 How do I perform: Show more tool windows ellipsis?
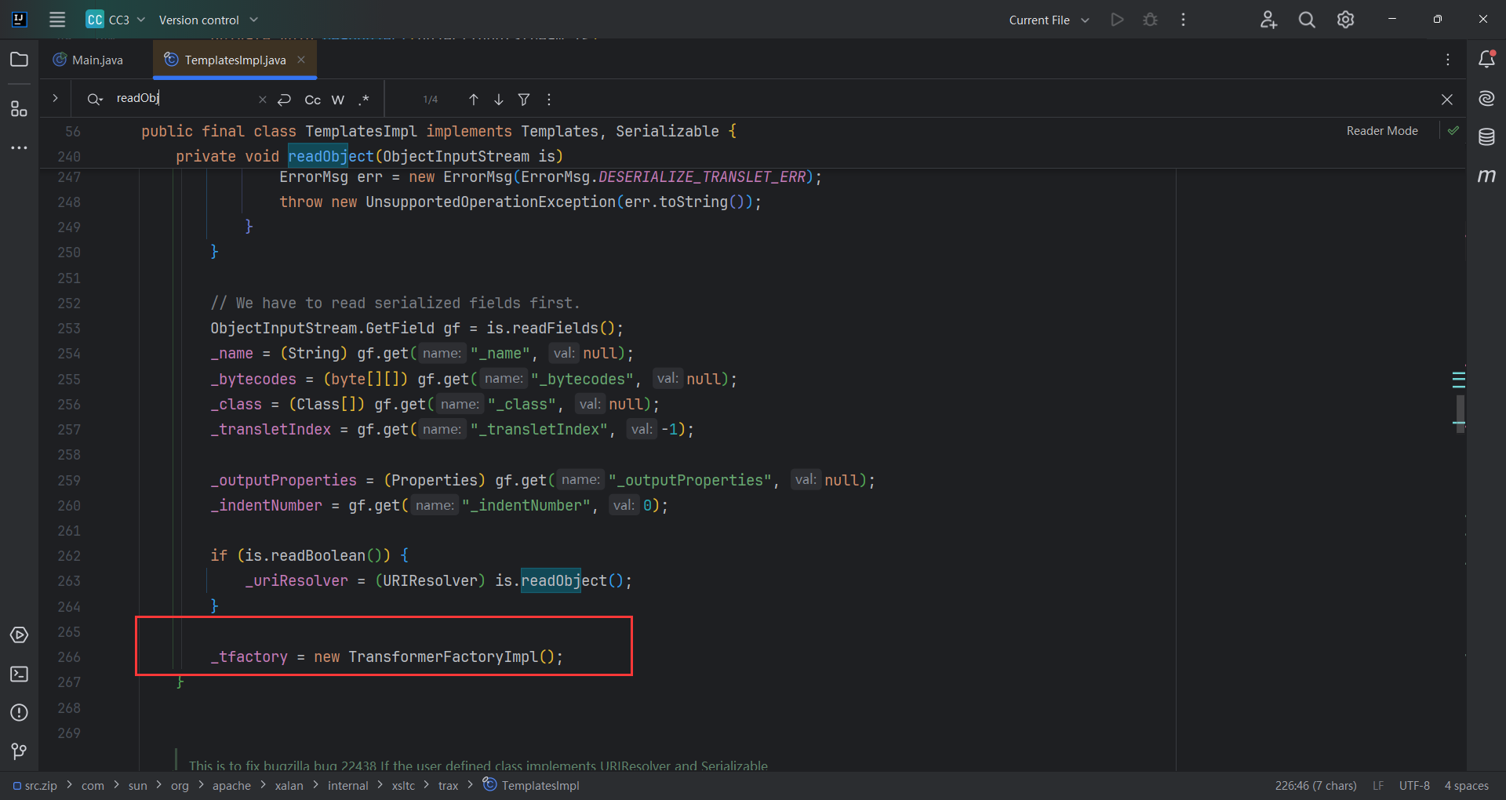pos(20,147)
